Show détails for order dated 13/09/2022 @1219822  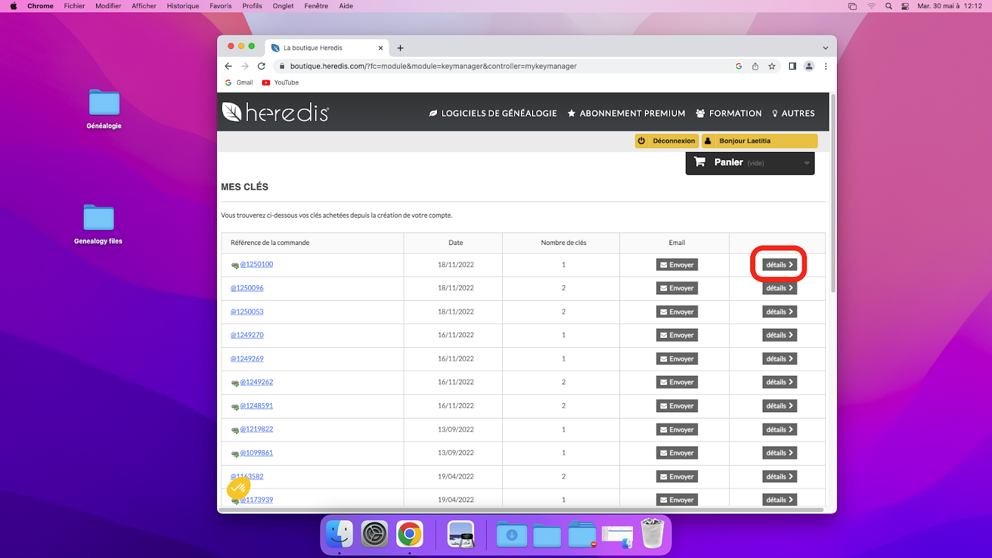779,430
